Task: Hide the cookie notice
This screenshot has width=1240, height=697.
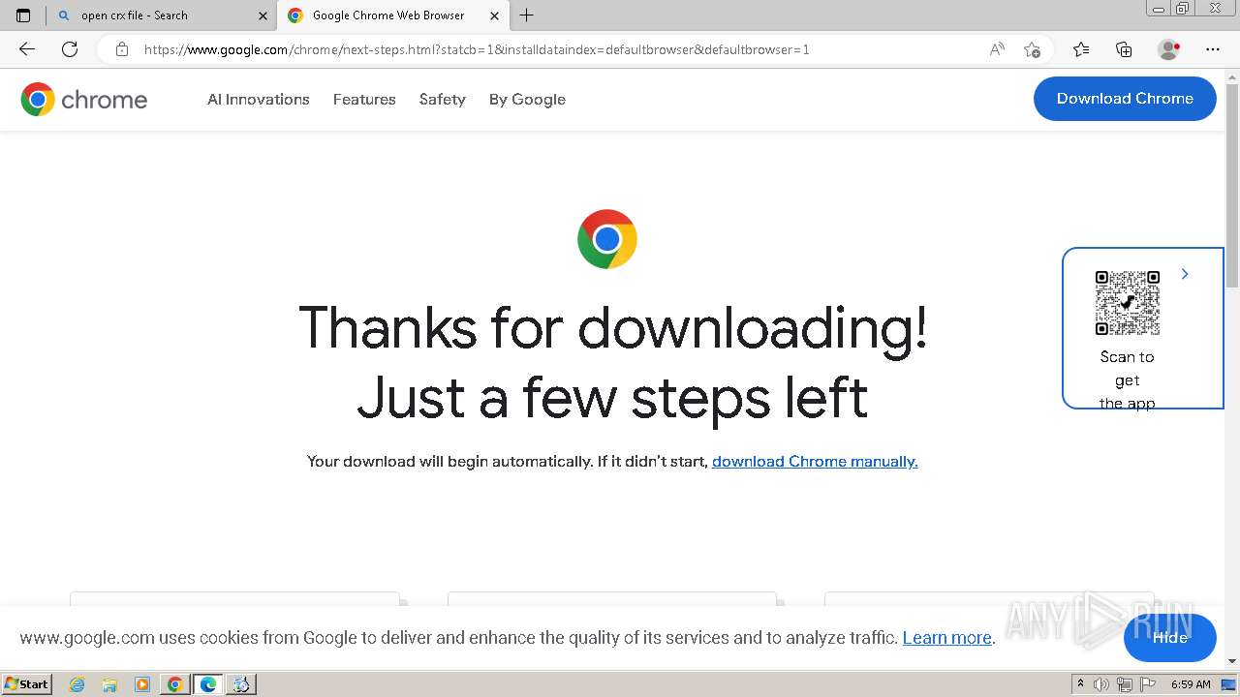Action: click(1170, 638)
